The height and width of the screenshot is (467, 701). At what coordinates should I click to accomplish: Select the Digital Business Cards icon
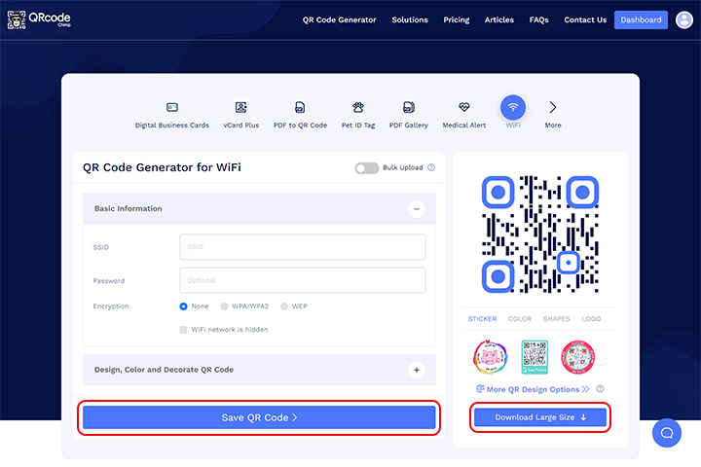point(172,107)
